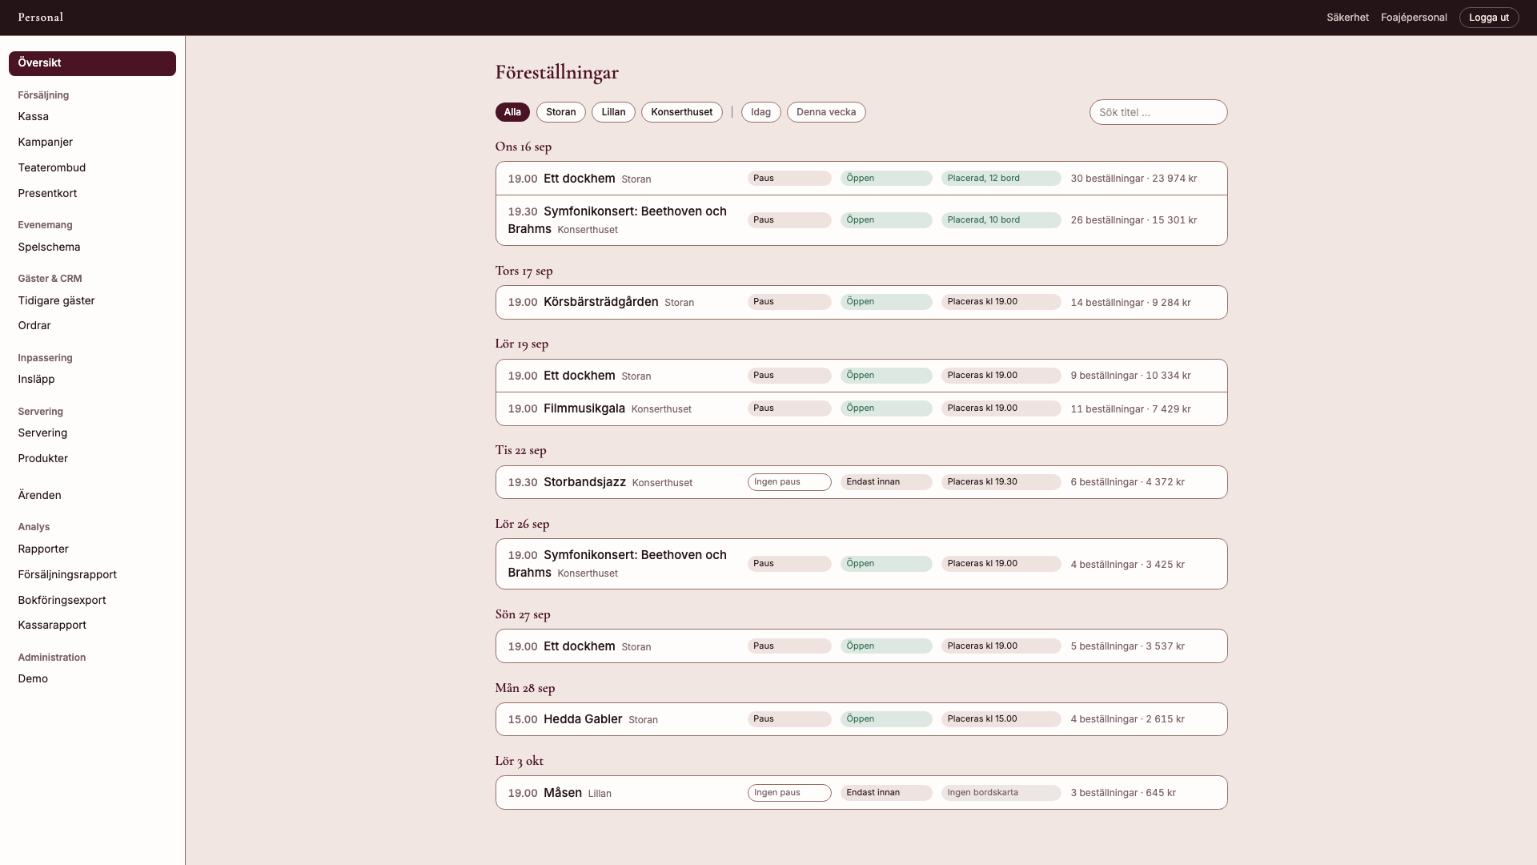
Task: Open Presentkort section
Action: pyautogui.click(x=92, y=193)
